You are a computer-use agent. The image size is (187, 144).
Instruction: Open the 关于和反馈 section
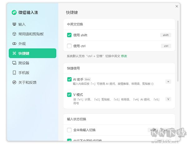tap(32, 82)
